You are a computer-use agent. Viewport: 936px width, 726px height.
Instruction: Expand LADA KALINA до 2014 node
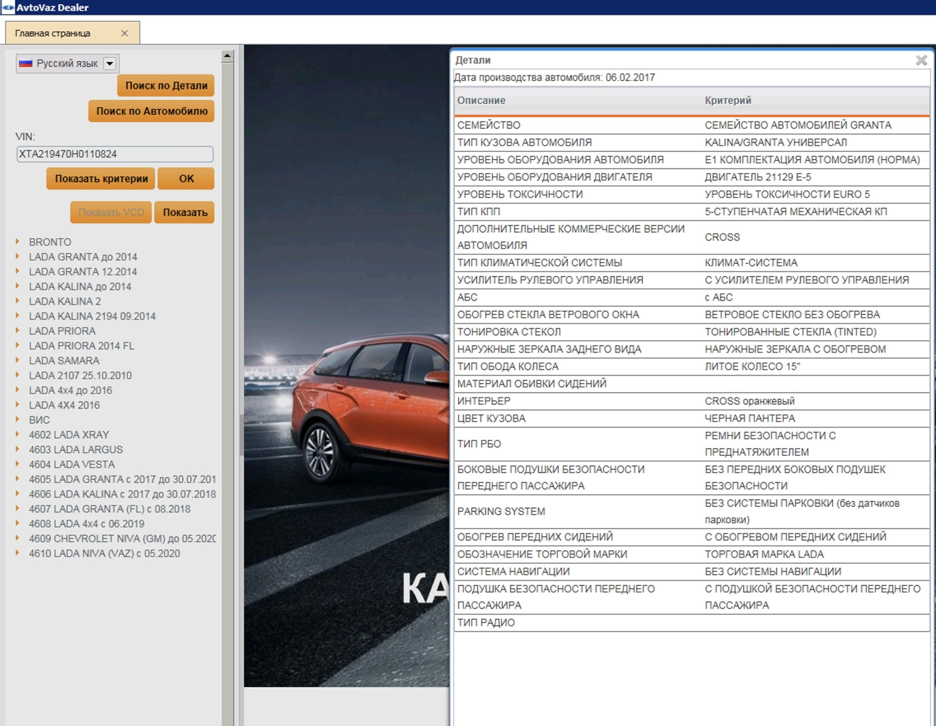coord(18,286)
